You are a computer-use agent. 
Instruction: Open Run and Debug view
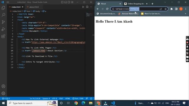pyautogui.click(x=3, y=29)
